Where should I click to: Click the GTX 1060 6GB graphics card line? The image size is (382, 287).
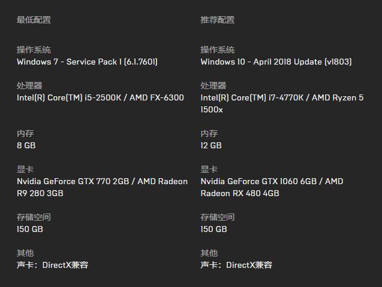tap(272, 181)
